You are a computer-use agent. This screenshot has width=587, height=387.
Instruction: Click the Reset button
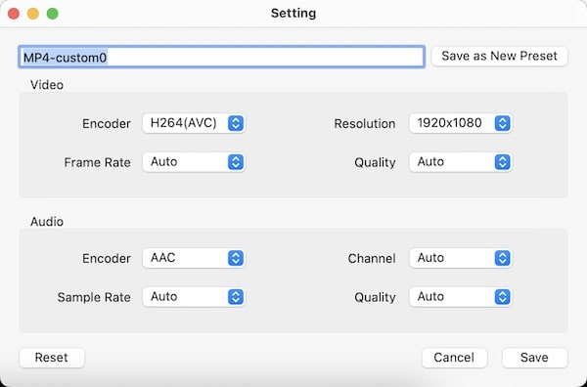click(52, 358)
